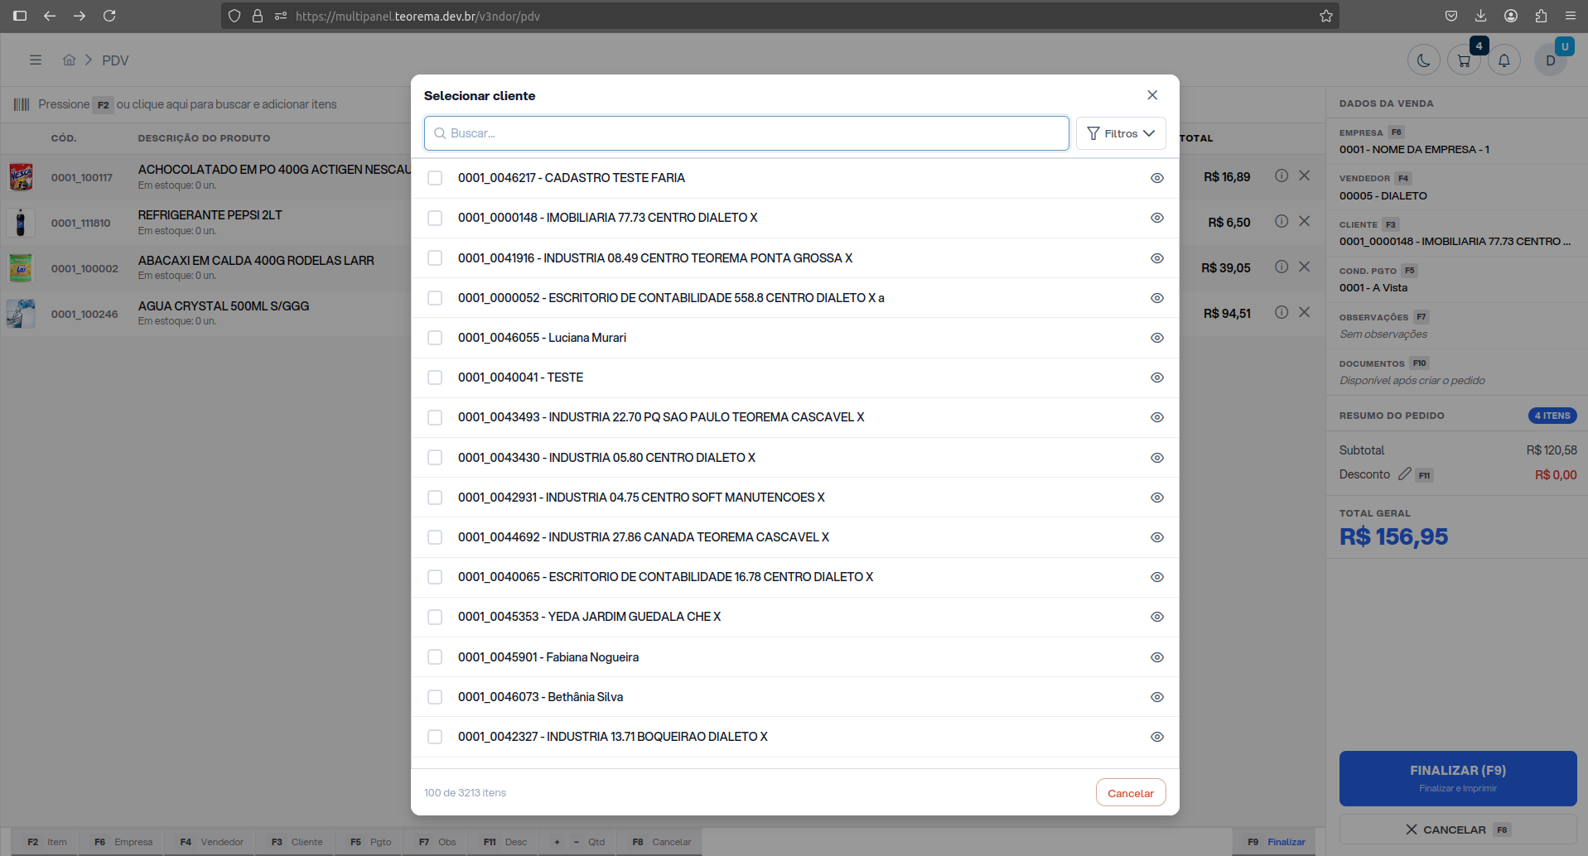Image resolution: width=1588 pixels, height=856 pixels.
Task: View details of INDUSTRIA 04.75 CENTRO SOFT MANUTENCOES
Action: coord(1157,498)
